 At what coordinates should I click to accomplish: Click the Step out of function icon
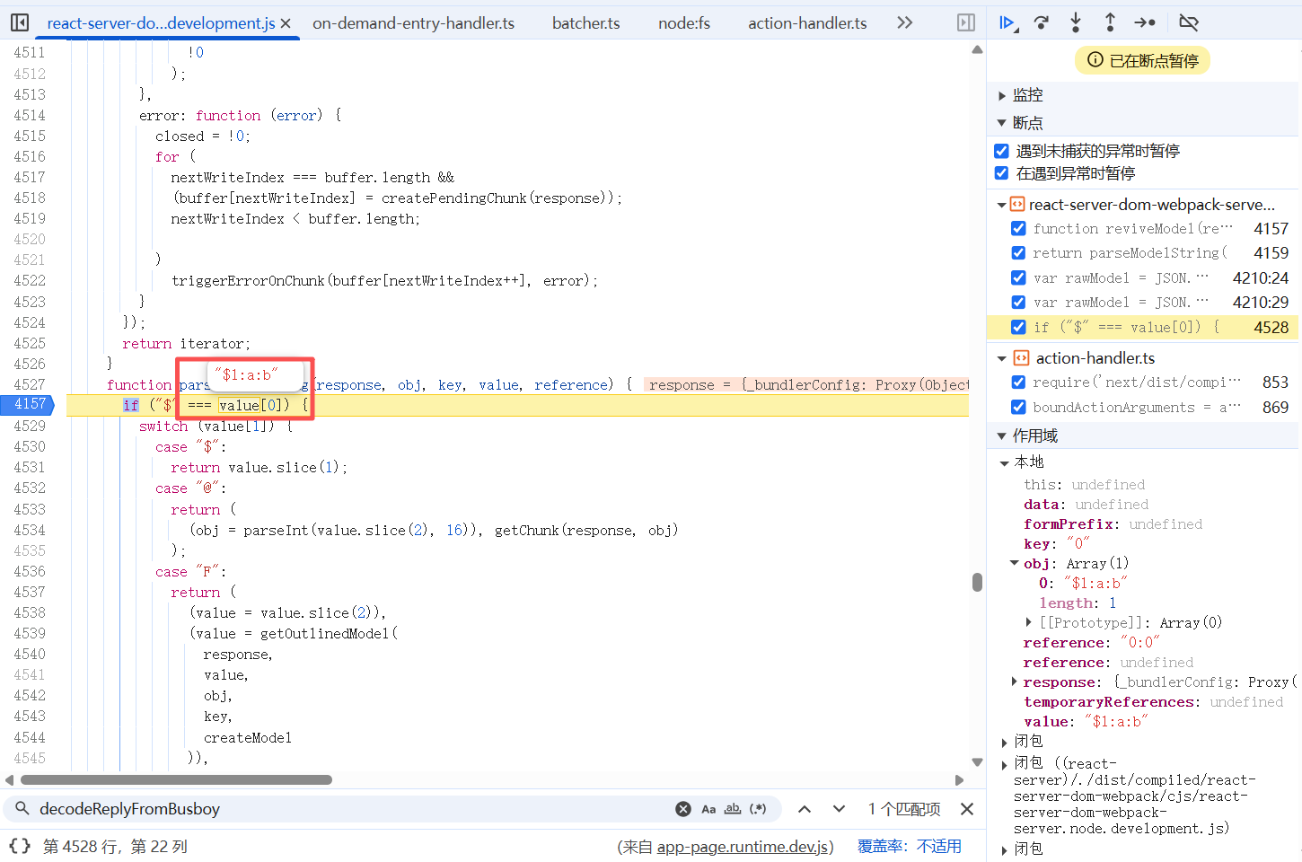point(1110,22)
